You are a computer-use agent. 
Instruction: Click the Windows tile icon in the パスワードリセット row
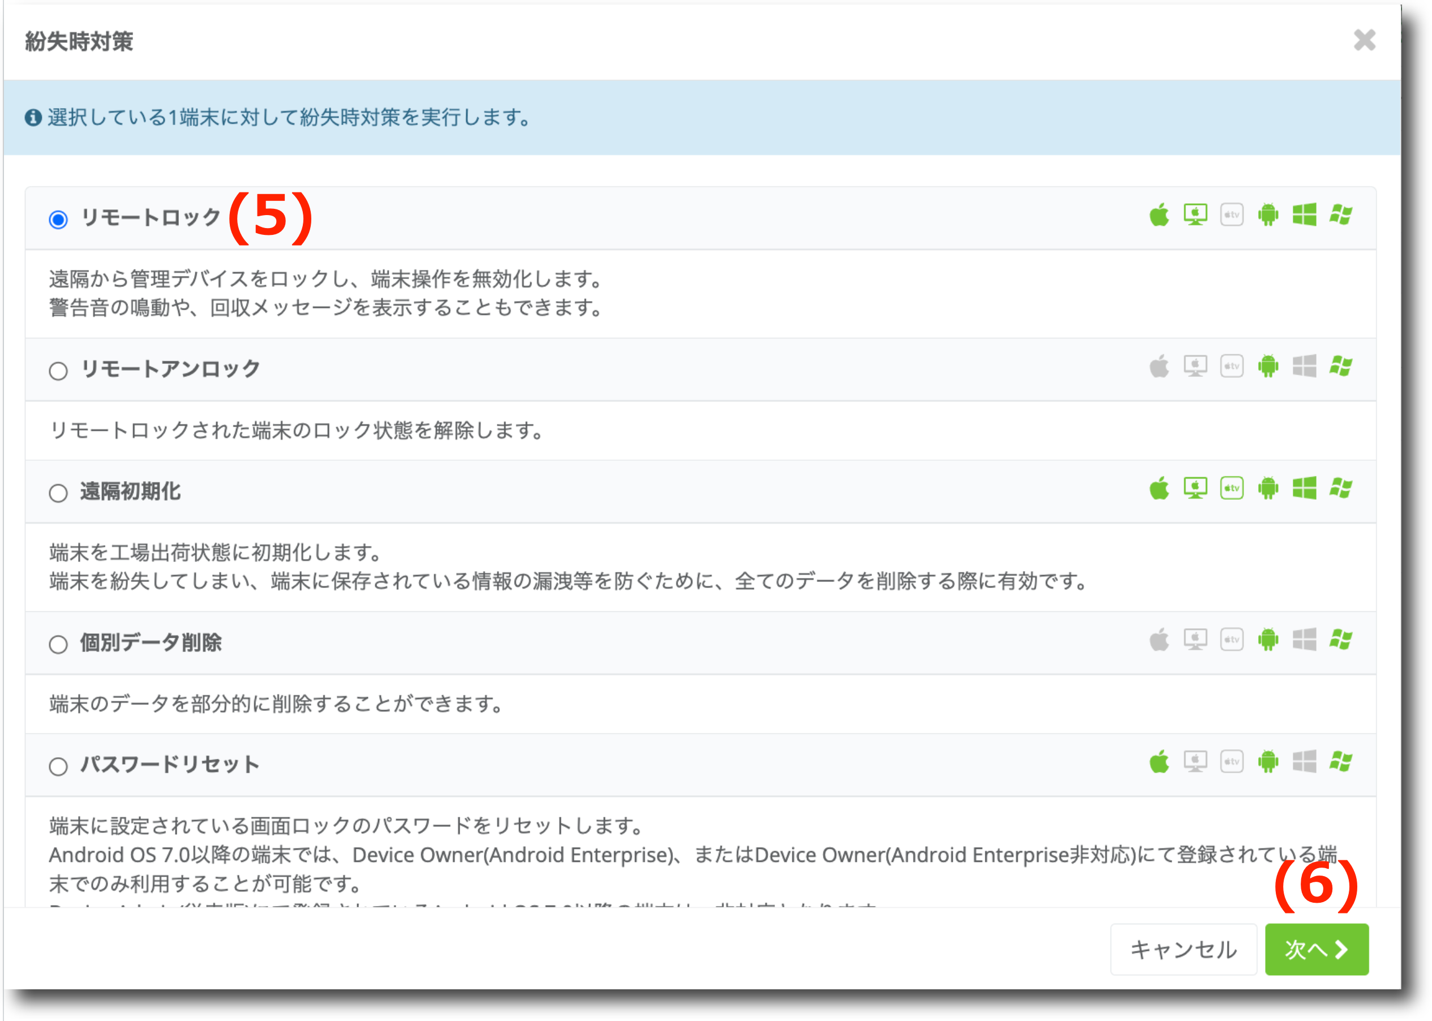click(x=1305, y=762)
